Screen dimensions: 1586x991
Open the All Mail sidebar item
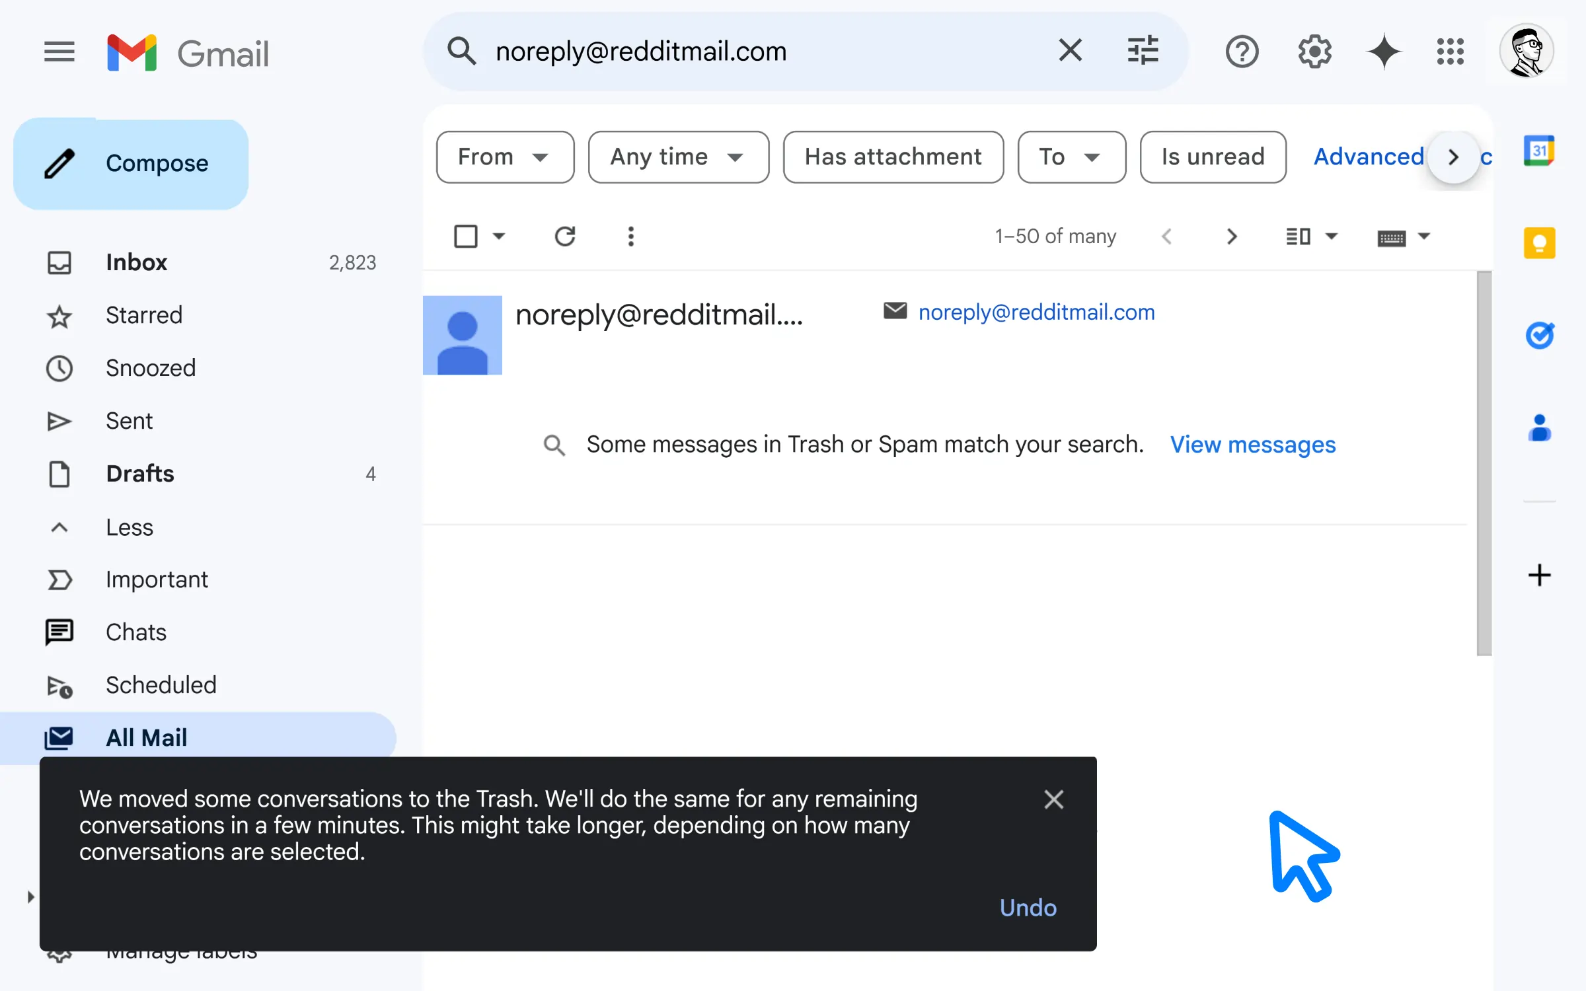146,737
